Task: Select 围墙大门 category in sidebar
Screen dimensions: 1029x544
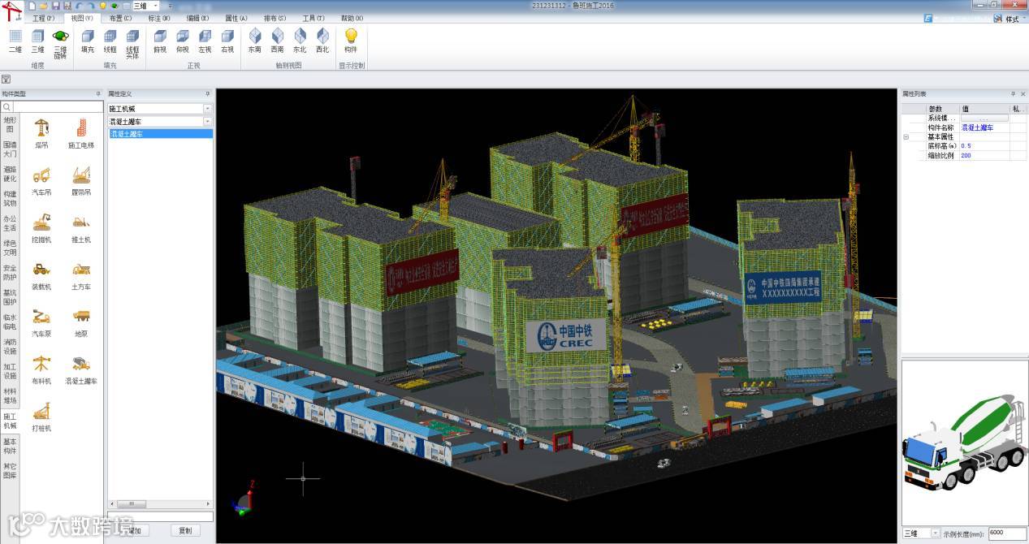Action: [x=10, y=149]
